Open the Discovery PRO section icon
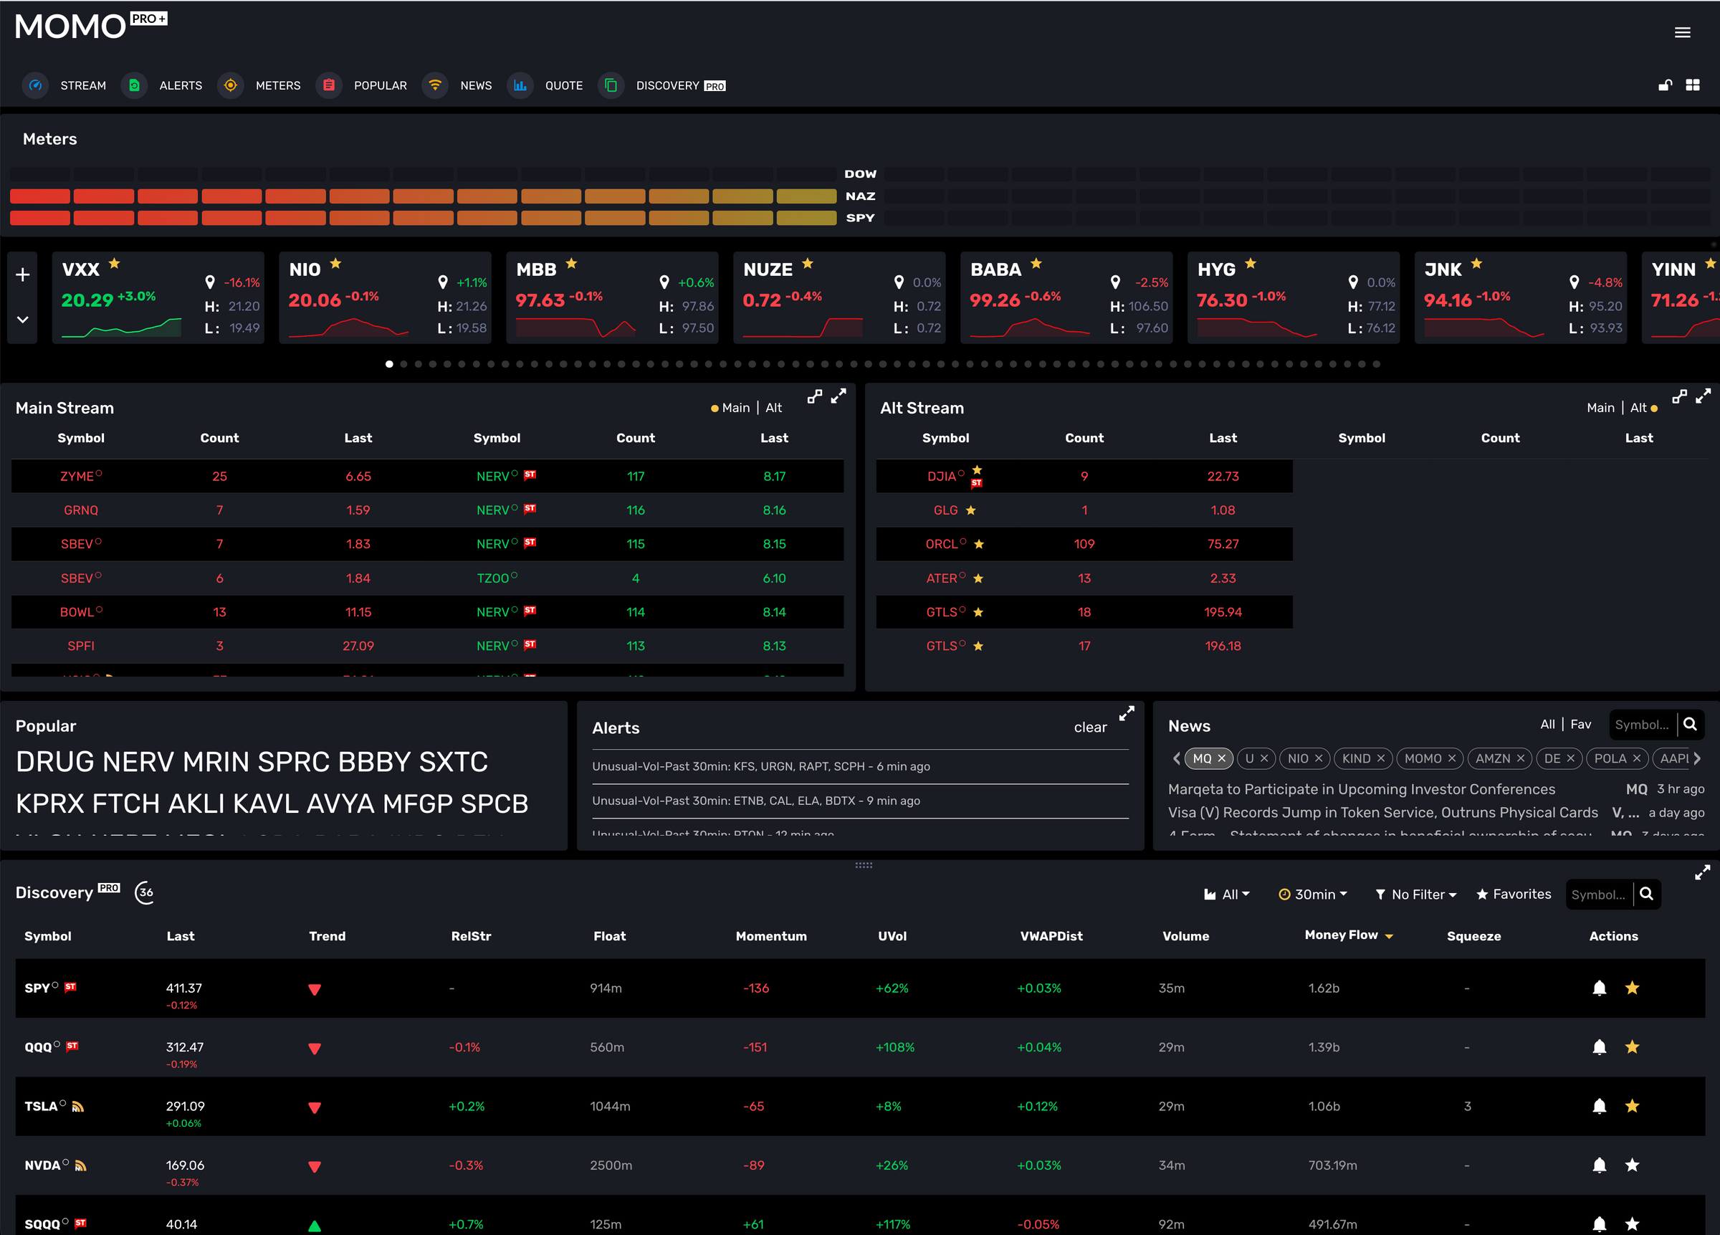Viewport: 1720px width, 1235px height. [611, 86]
